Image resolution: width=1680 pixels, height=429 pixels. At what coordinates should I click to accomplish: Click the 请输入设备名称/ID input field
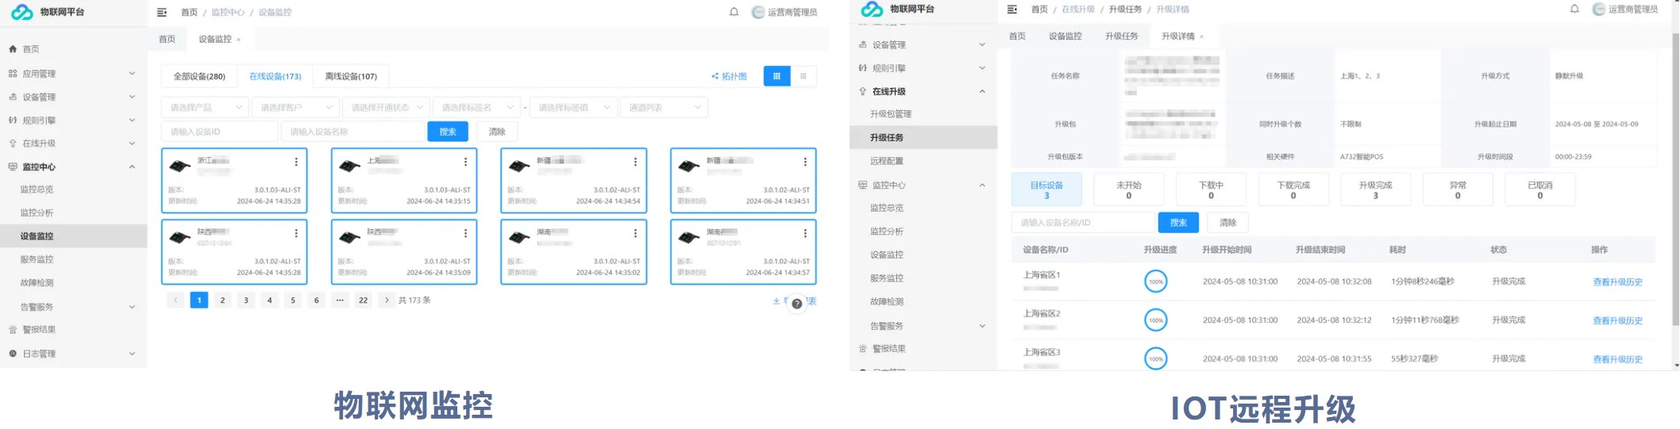click(x=1082, y=223)
